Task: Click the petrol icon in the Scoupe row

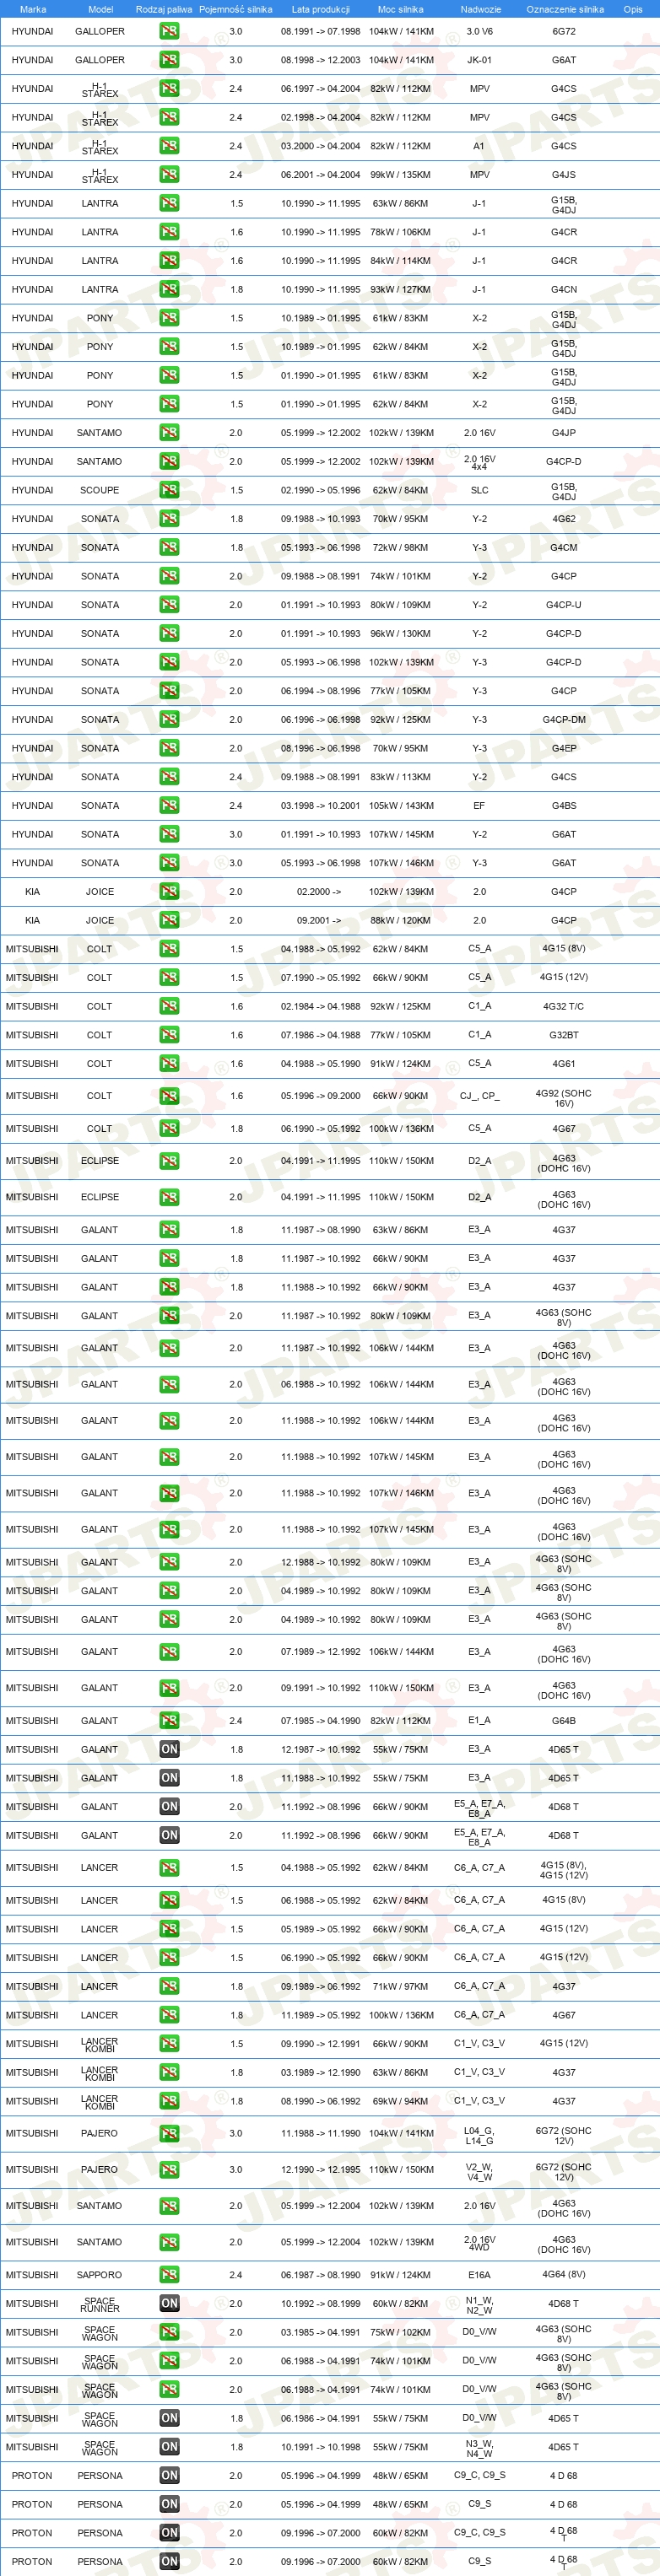Action: [169, 490]
